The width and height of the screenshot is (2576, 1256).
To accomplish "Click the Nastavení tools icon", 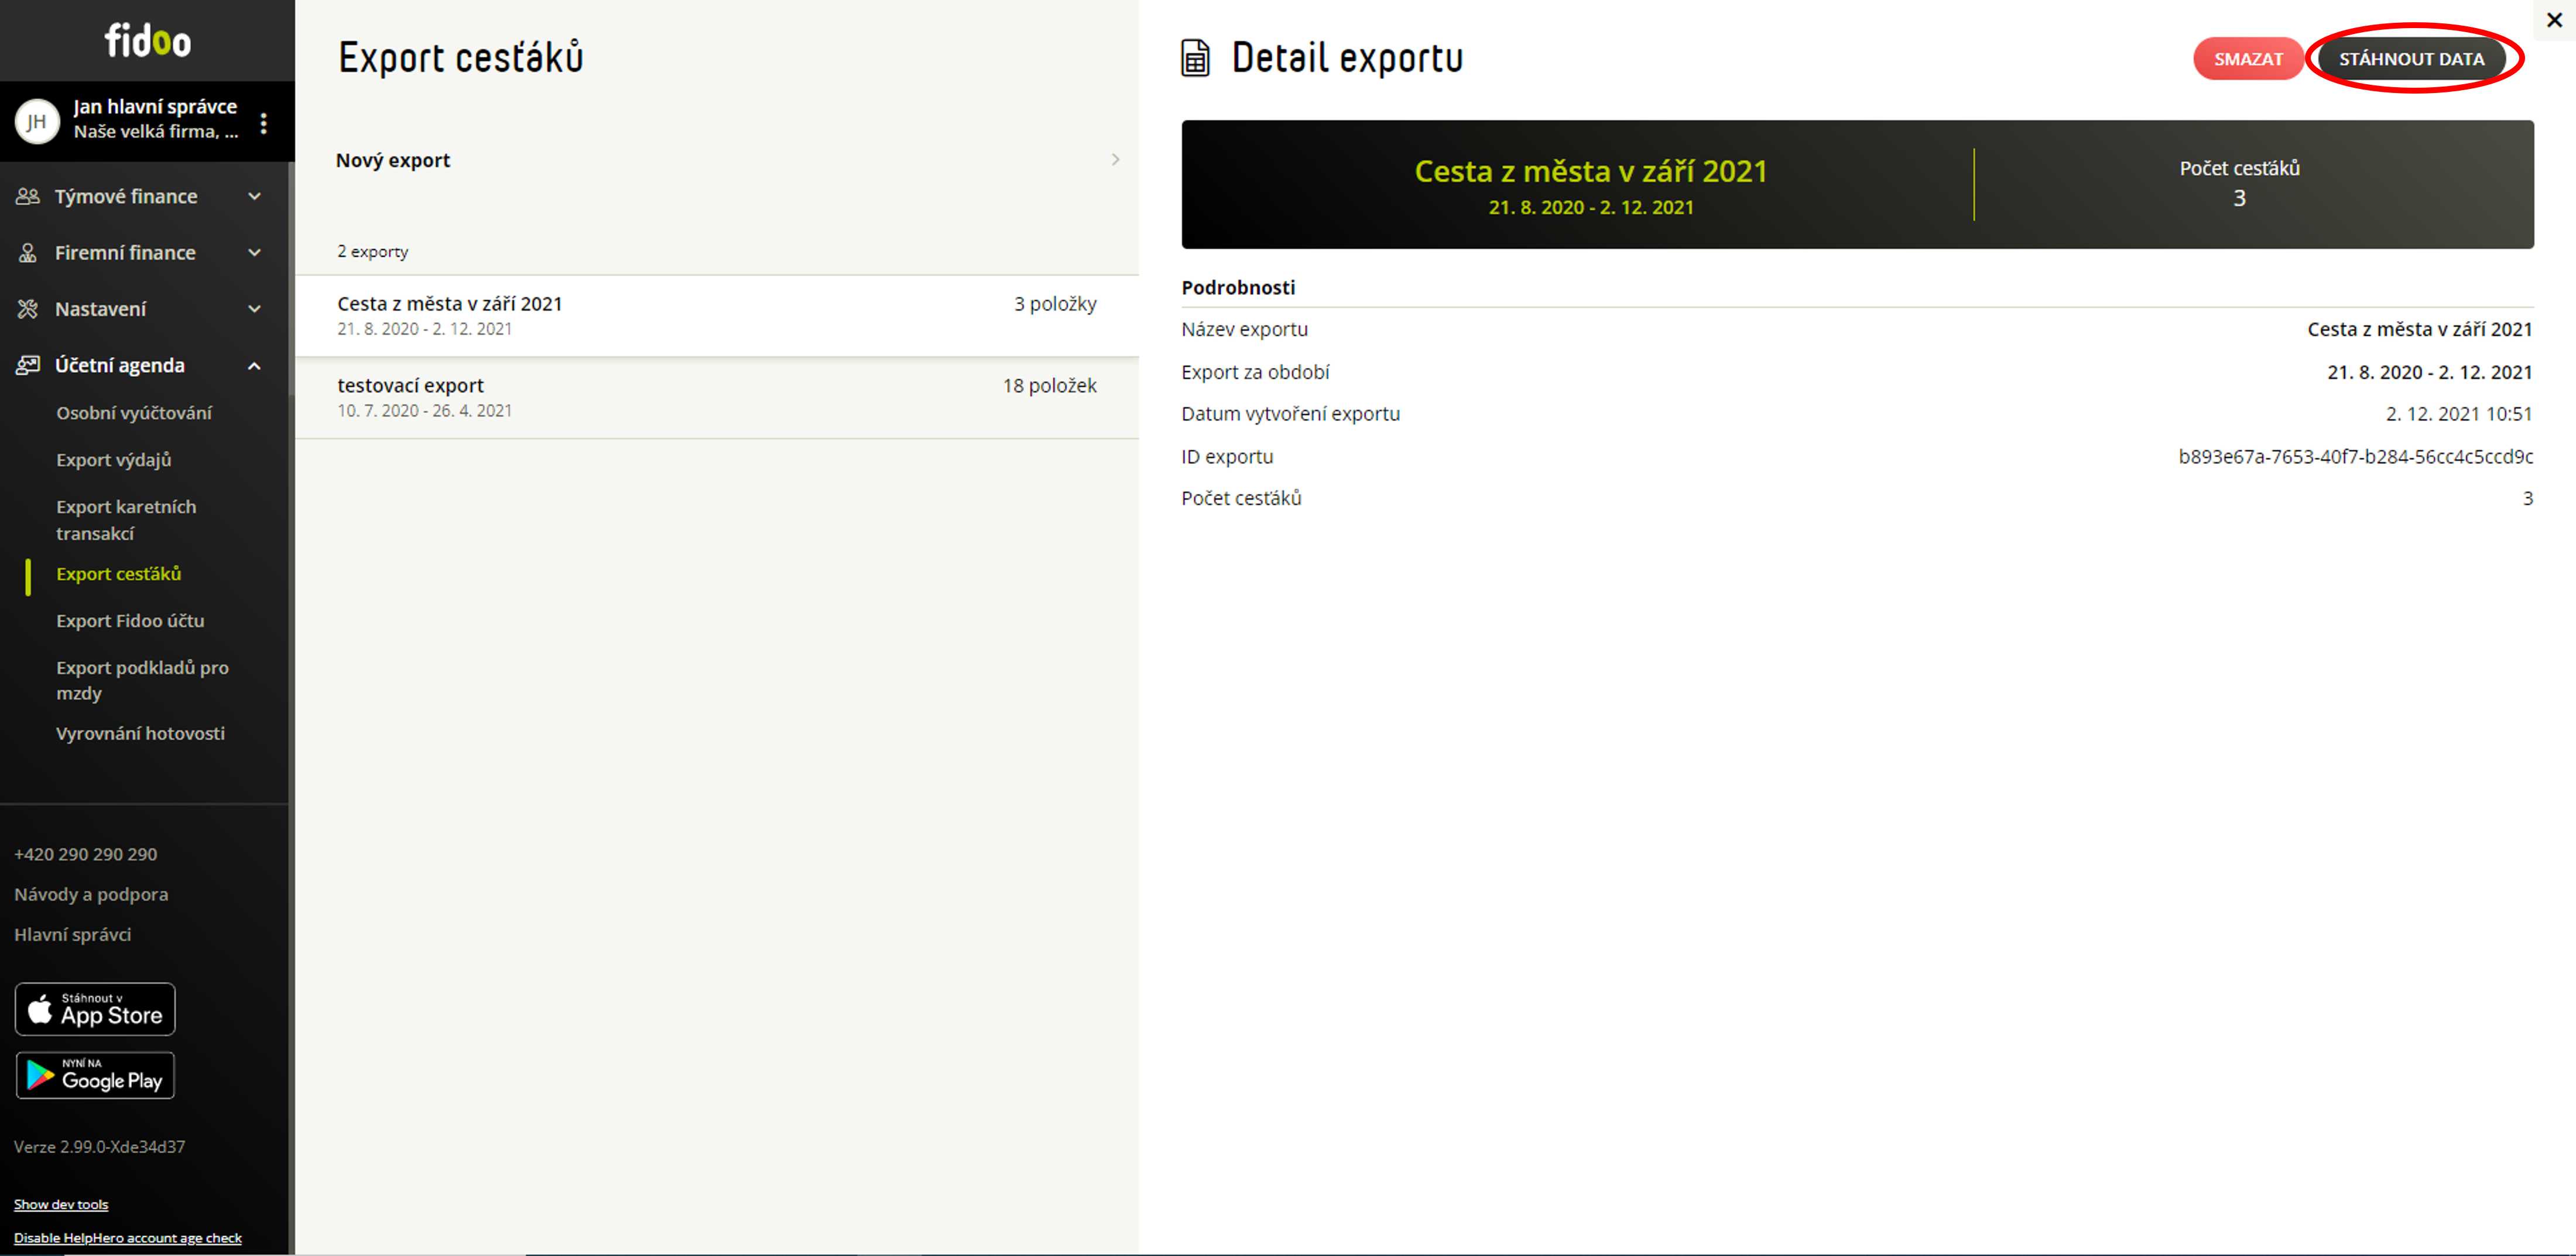I will [x=28, y=309].
